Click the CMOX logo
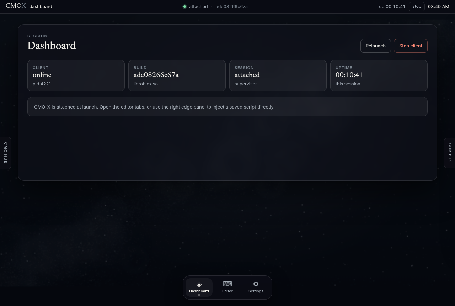 coord(16,6)
